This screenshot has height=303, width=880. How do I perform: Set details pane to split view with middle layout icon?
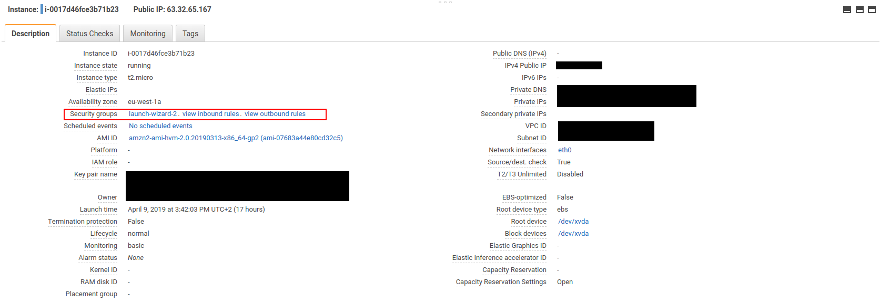point(859,9)
